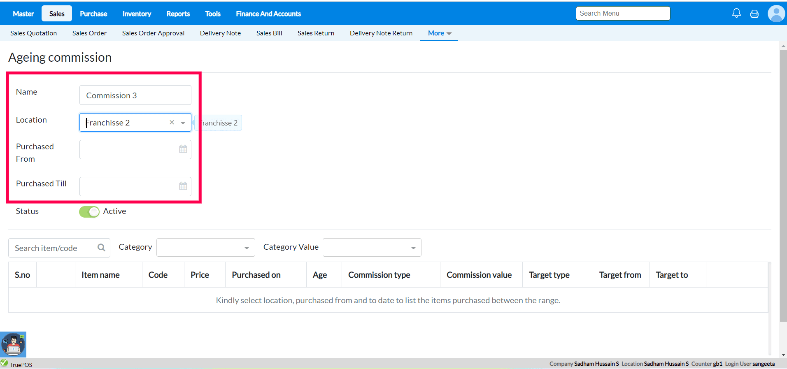787x369 pixels.
Task: Open Sales Order Approval page
Action: click(x=153, y=33)
